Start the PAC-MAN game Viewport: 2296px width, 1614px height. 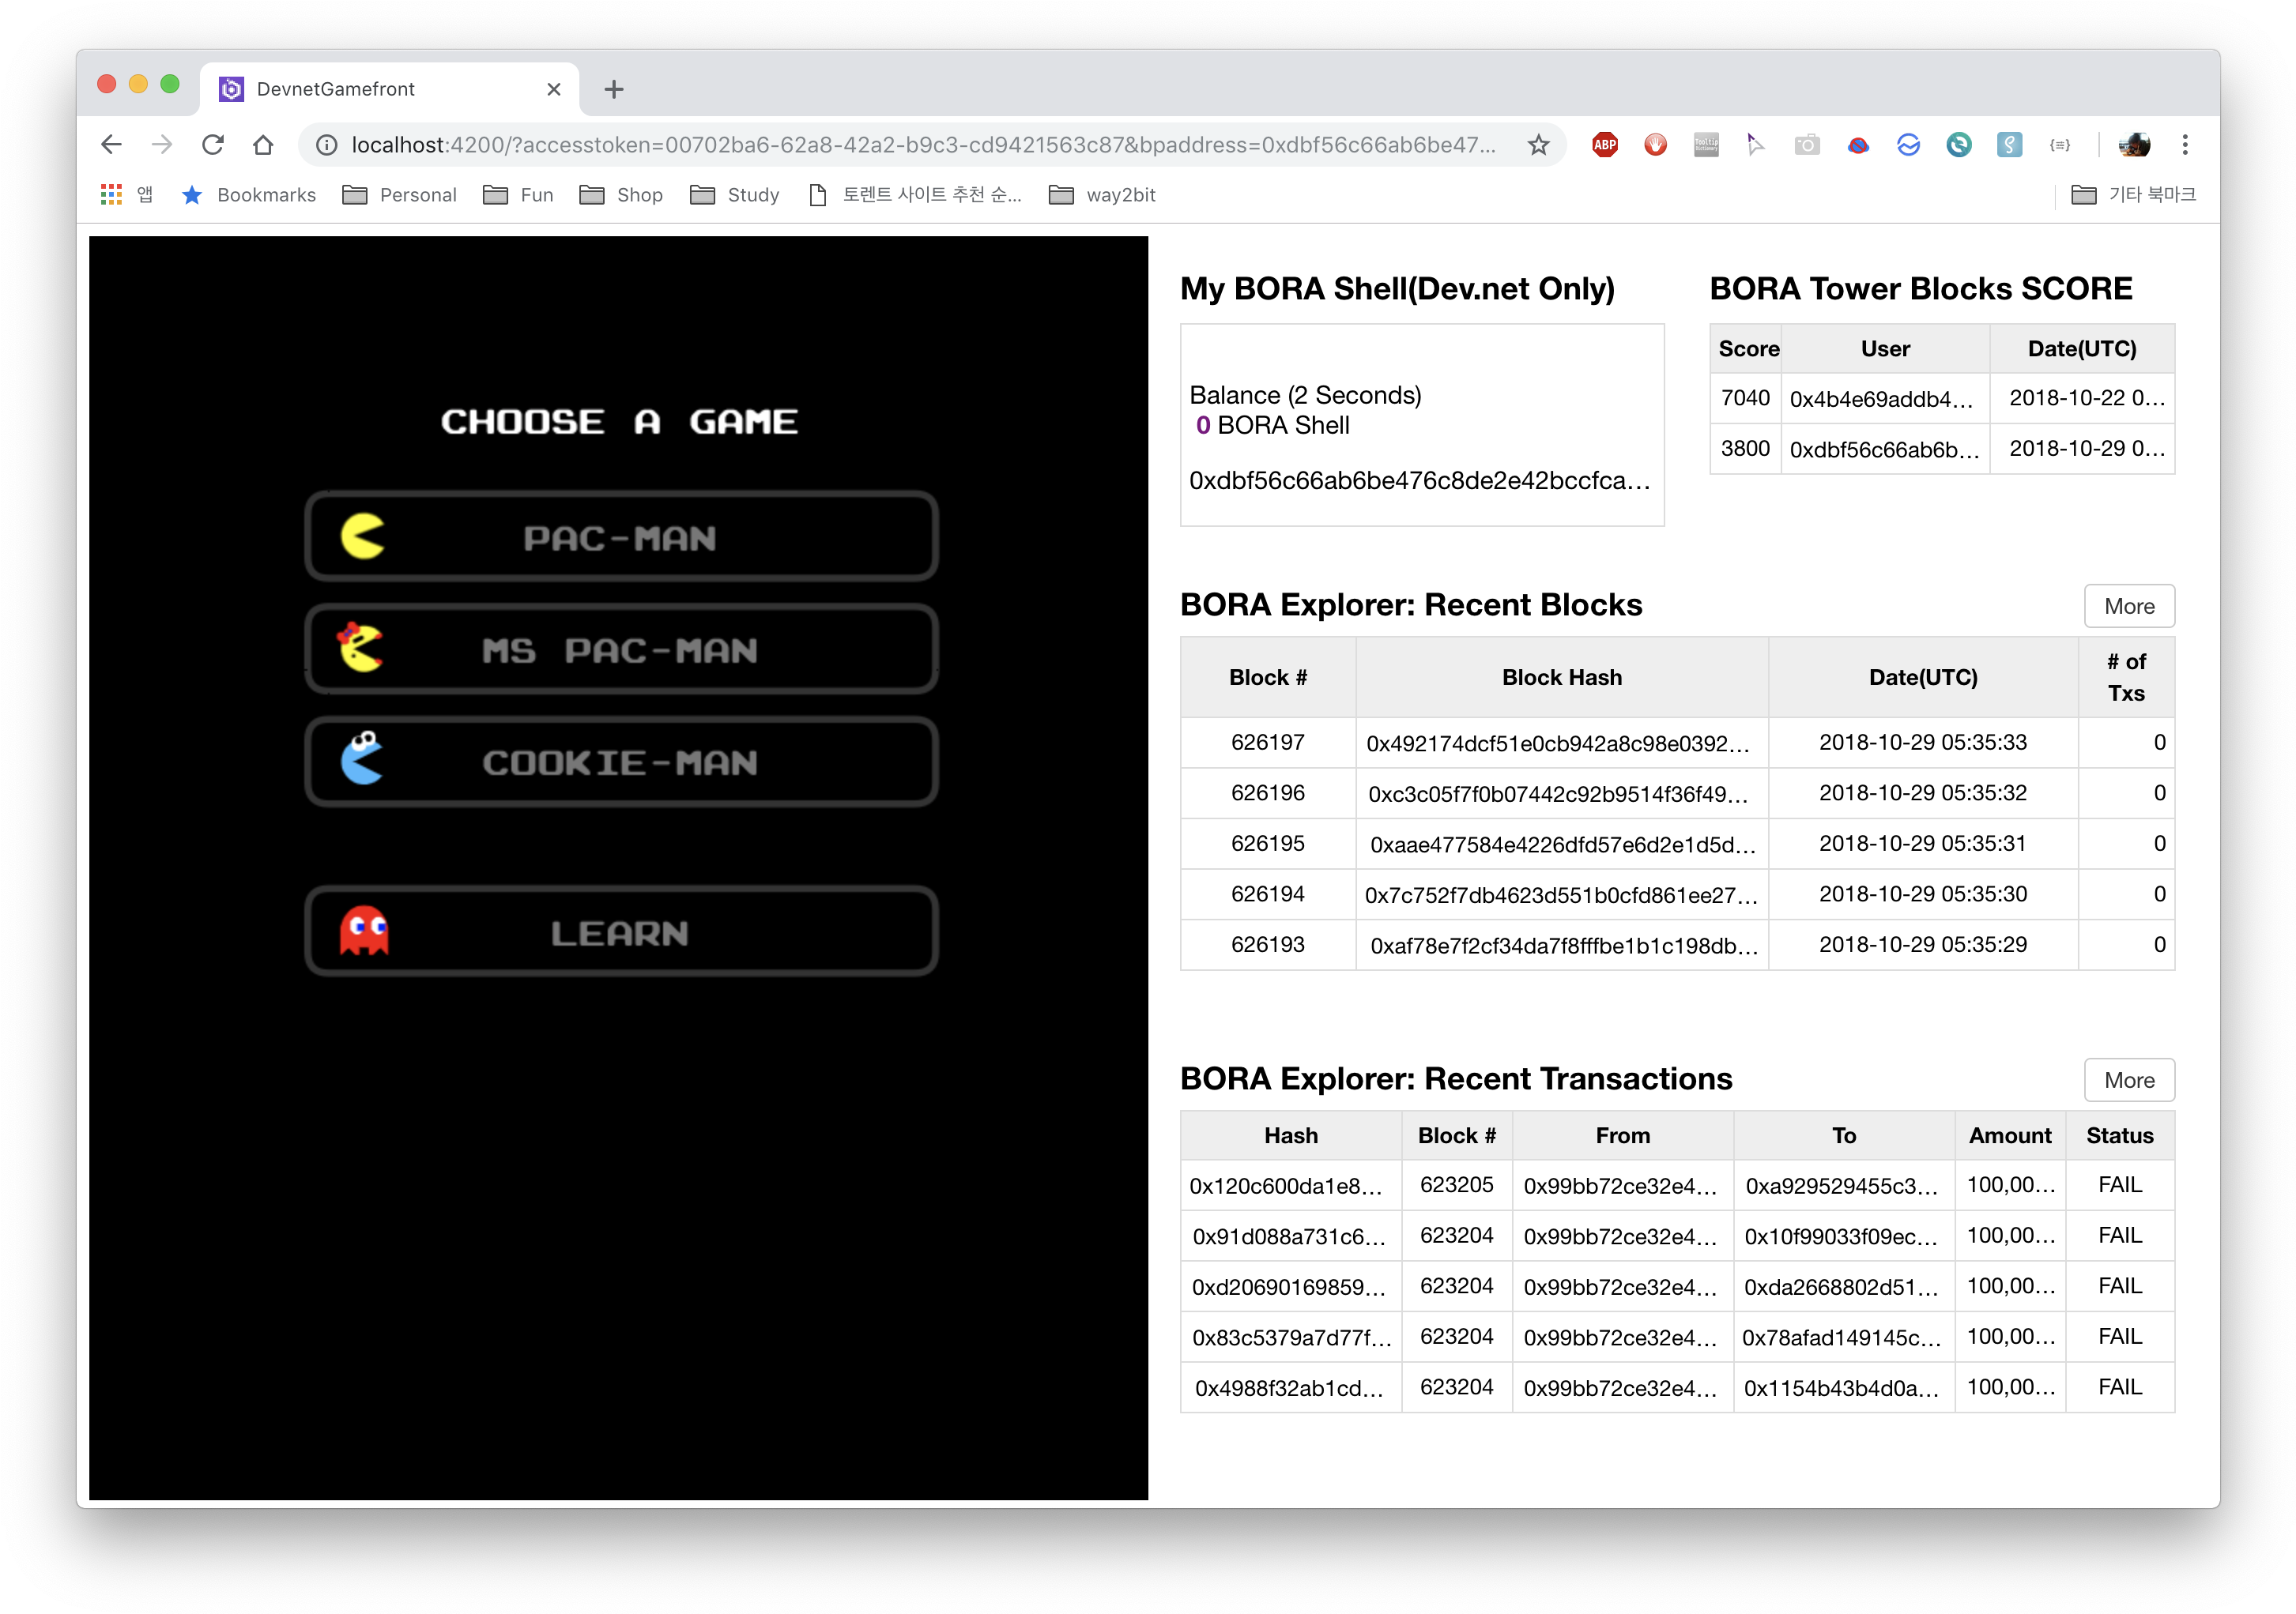pyautogui.click(x=621, y=536)
